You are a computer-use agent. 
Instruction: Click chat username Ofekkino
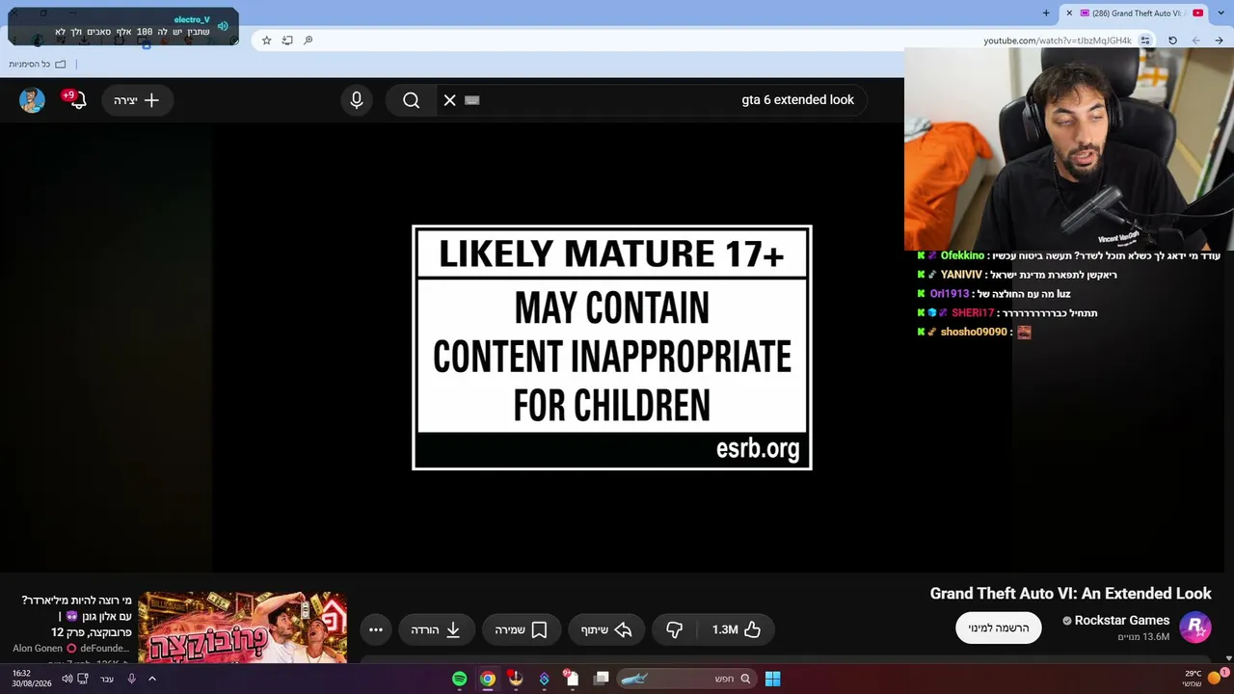[x=962, y=255]
